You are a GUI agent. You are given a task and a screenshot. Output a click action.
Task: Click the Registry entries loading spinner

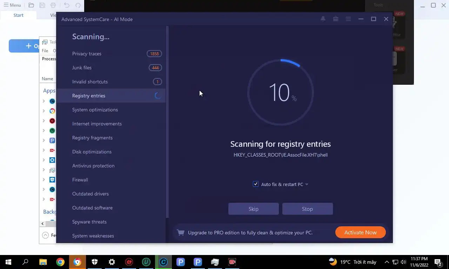pos(158,96)
